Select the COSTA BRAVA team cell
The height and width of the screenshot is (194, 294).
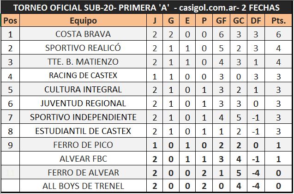[x=83, y=34]
